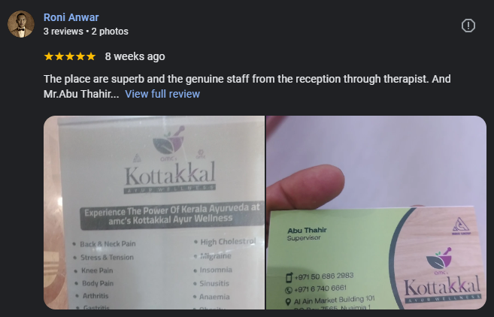Image resolution: width=494 pixels, height=317 pixels.
Task: Click the triangular group logo on the card corner
Action: 461,225
